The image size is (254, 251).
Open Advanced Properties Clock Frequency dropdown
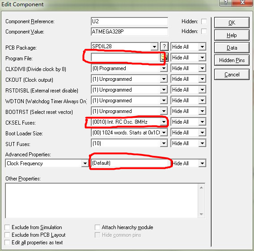[x=85, y=163]
